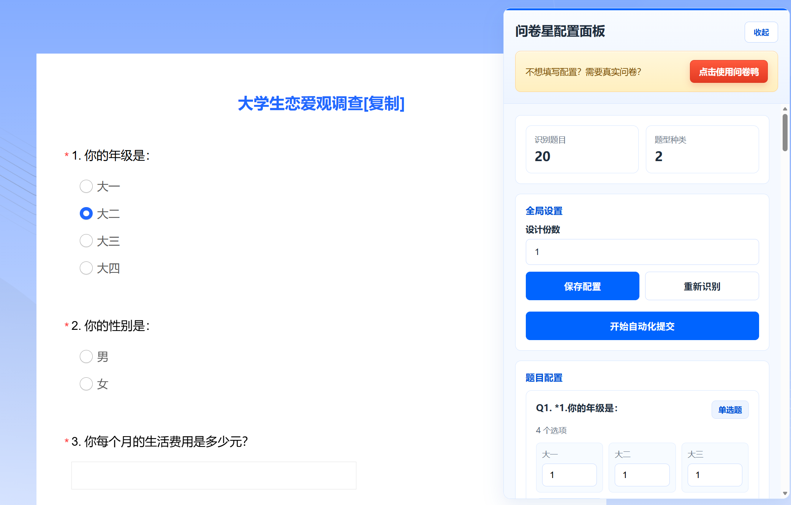This screenshot has width=791, height=505.
Task: Select the 大一 radio option for question 1
Action: click(x=86, y=186)
